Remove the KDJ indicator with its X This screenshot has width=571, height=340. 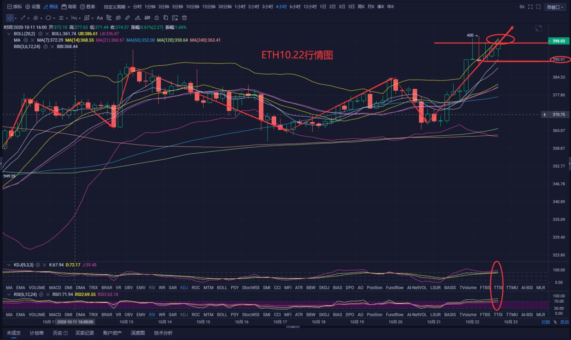pyautogui.click(x=45, y=265)
